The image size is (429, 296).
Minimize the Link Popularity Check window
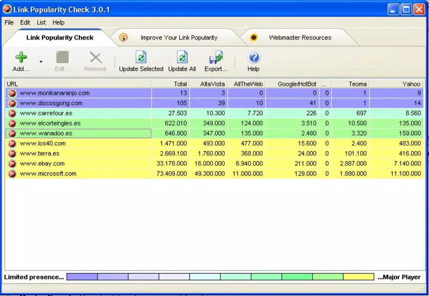pyautogui.click(x=393, y=10)
